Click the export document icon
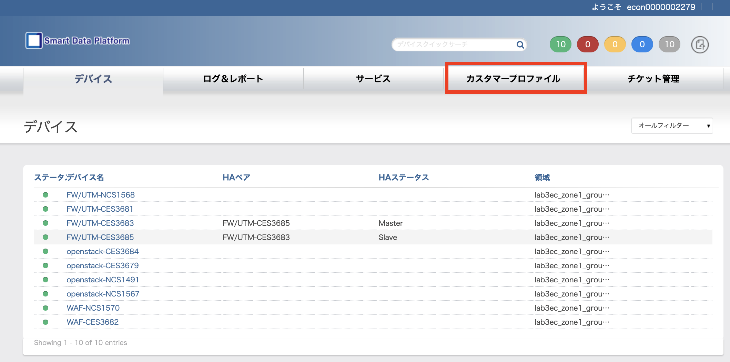Screen dimensions: 730x362 700,44
